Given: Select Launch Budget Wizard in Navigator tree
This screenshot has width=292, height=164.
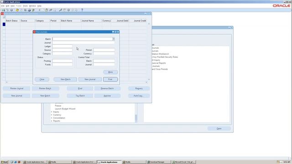Looking at the screenshot, I should 65,109.
